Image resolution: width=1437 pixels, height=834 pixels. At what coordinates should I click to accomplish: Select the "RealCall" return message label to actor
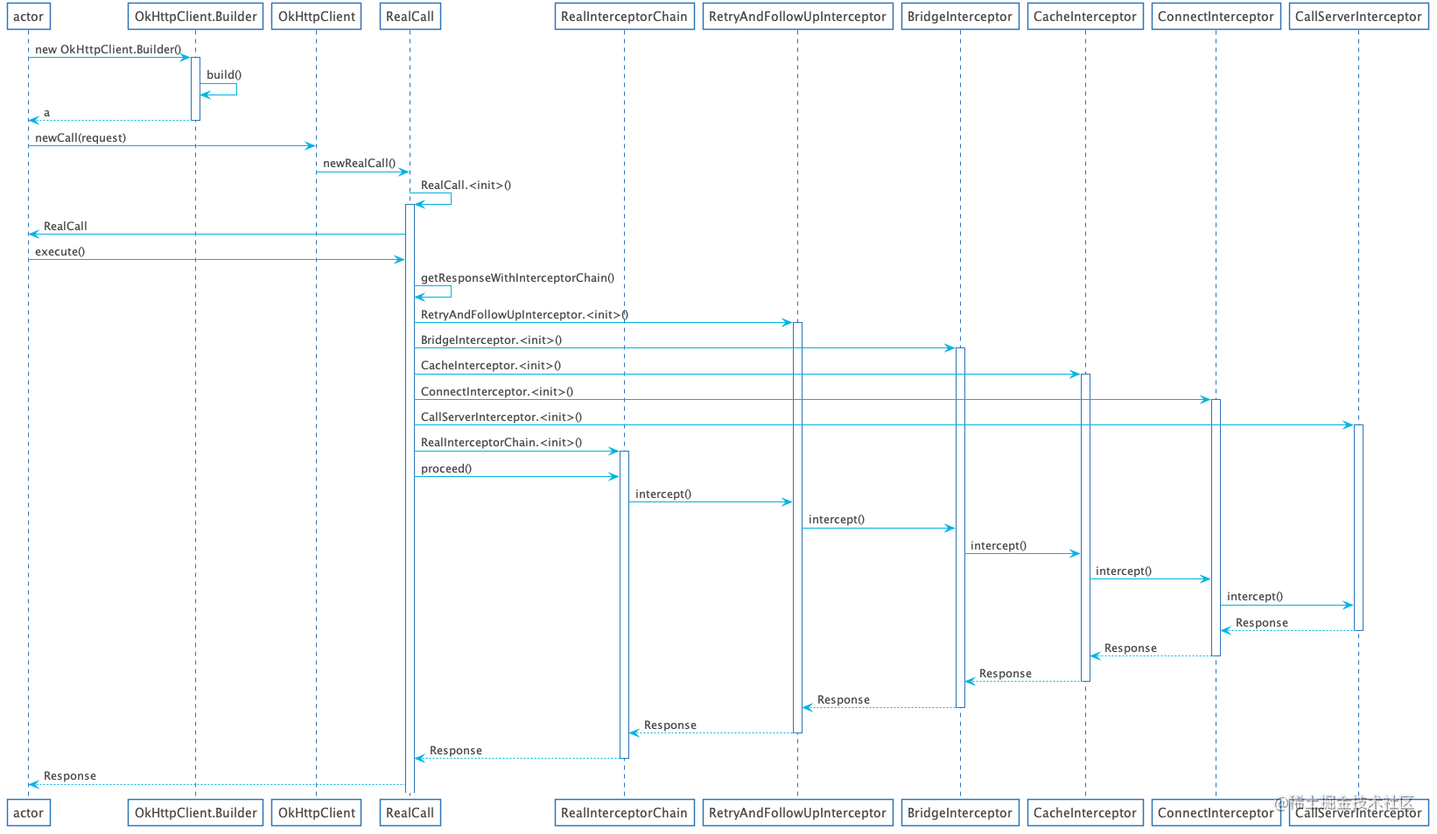pyautogui.click(x=66, y=227)
